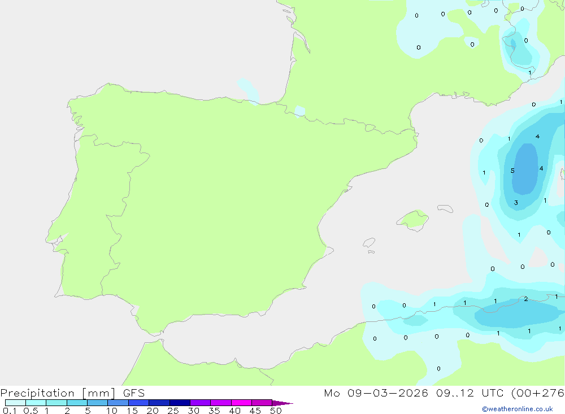Image resolution: width=565 pixels, height=414 pixels.
Task: Pick the 35–40 mm purple legend swatch
Action: click(221, 403)
